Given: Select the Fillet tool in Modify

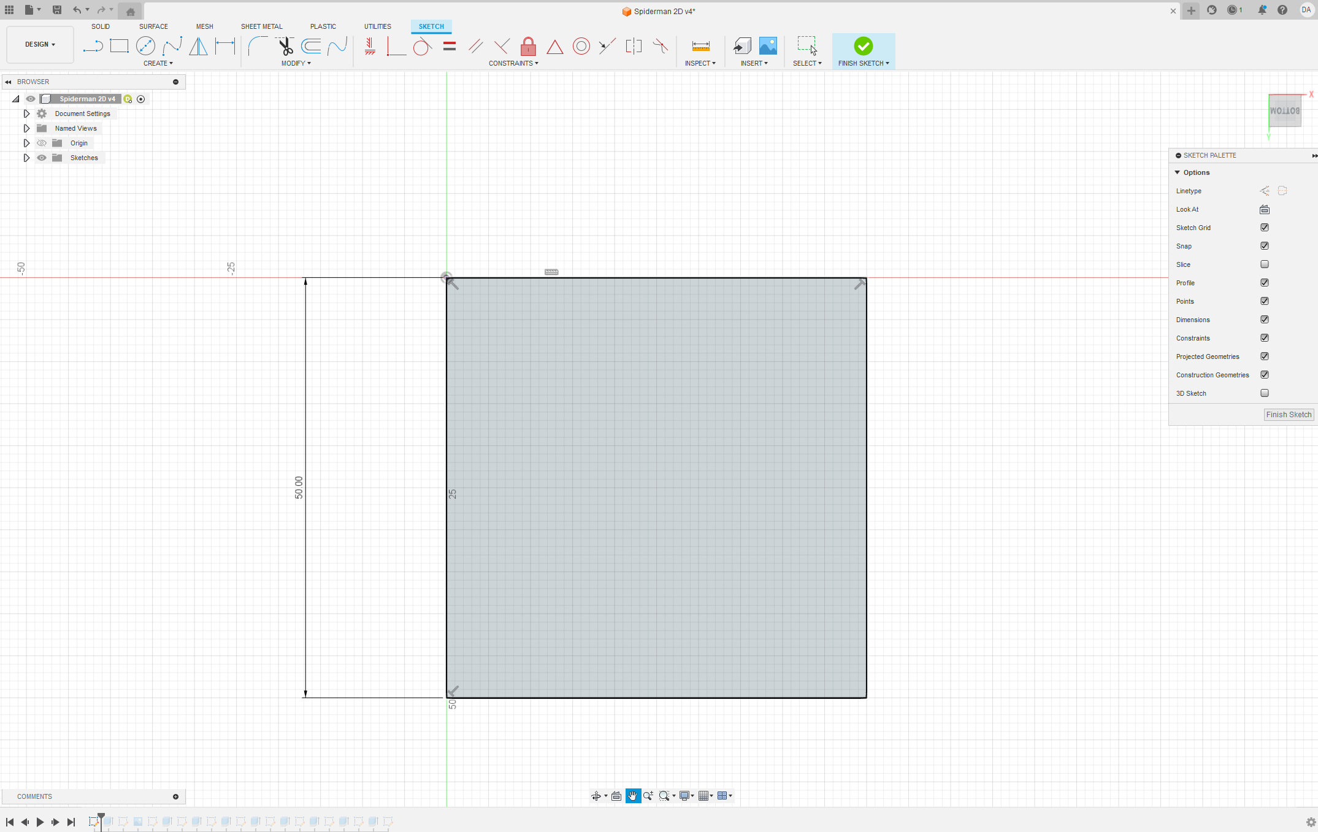Looking at the screenshot, I should tap(258, 46).
